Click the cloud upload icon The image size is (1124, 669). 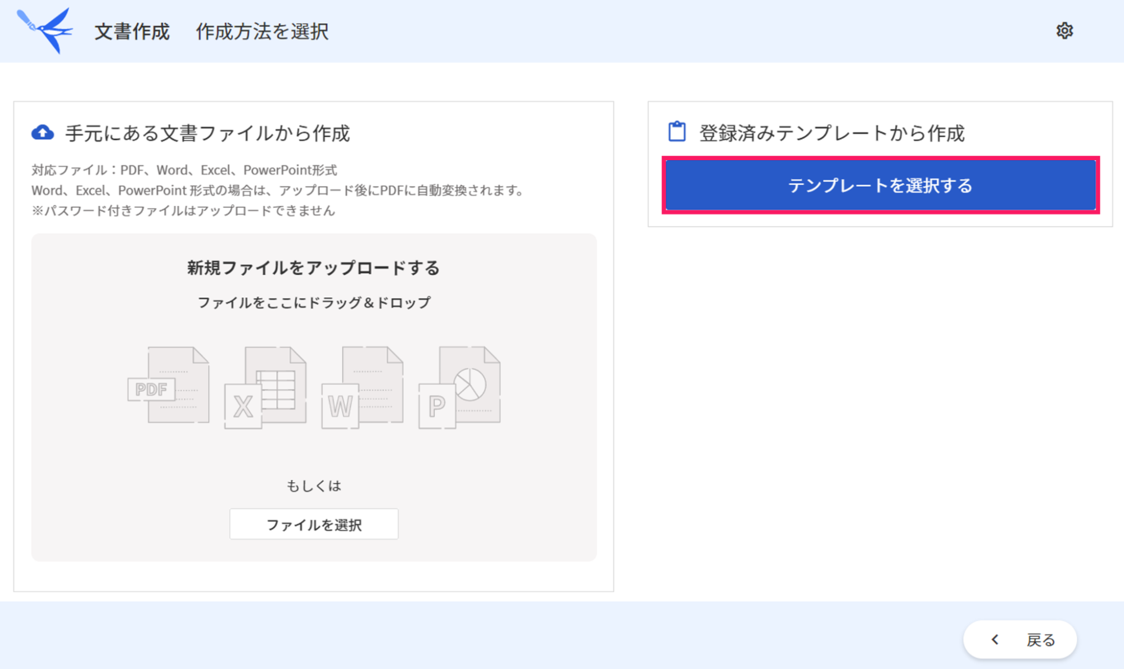[x=43, y=133]
